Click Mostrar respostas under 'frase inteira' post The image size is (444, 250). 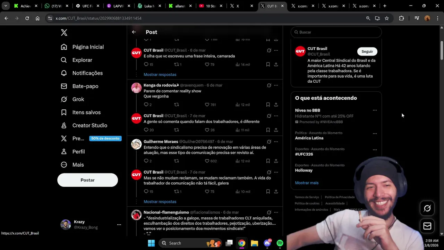160,75
